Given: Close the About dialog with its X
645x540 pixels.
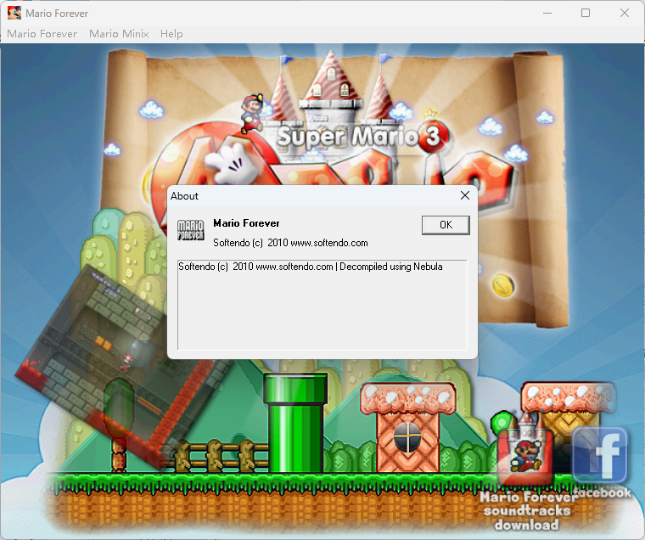Looking at the screenshot, I should pos(465,195).
